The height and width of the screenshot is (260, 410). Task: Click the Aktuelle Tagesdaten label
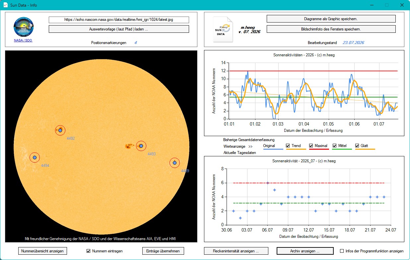coord(240,153)
